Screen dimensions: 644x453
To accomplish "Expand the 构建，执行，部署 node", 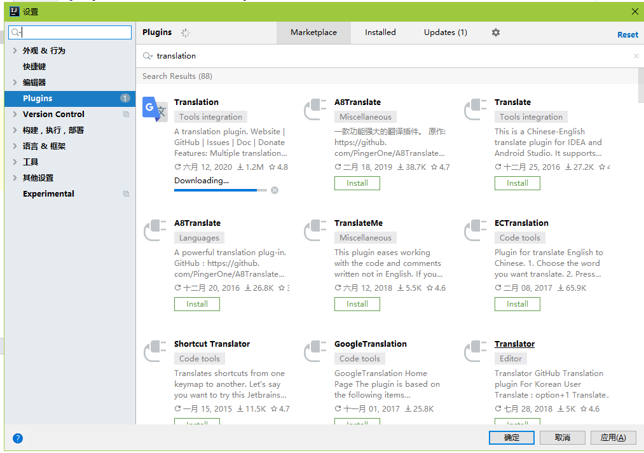I will point(15,130).
